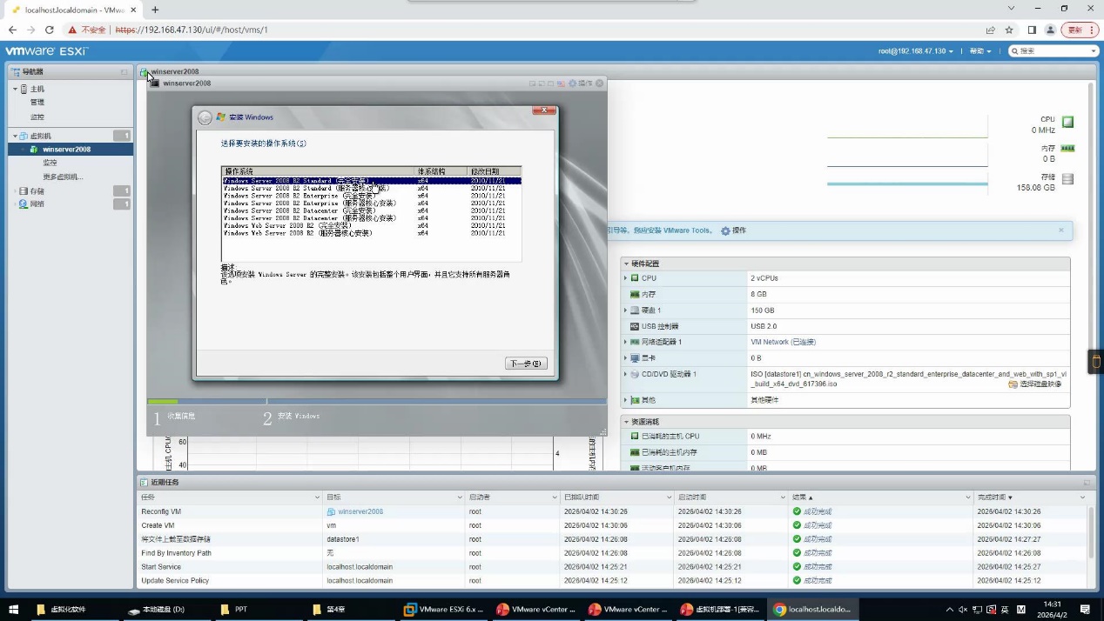Click the 内存 memory icon in hardware list
The image size is (1104, 621).
635,294
